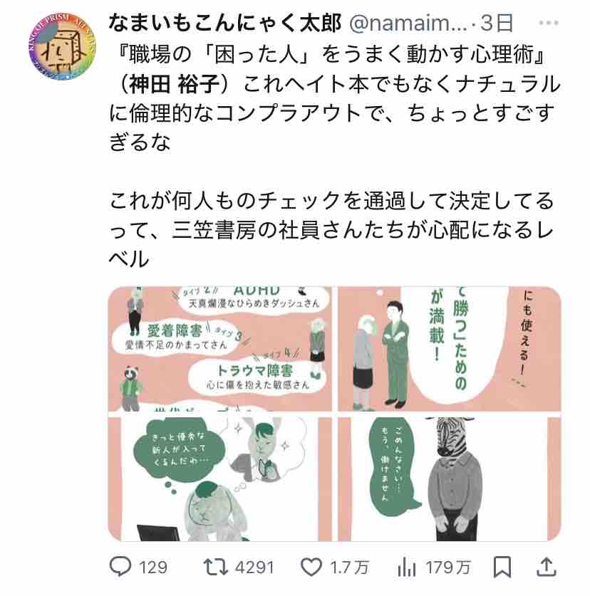Image resolution: width=590 pixels, height=596 pixels.
Task: Open the 3日 timestamp link
Action: [x=497, y=23]
